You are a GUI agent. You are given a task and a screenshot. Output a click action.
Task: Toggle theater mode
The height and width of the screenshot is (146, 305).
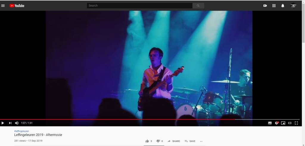point(290,123)
